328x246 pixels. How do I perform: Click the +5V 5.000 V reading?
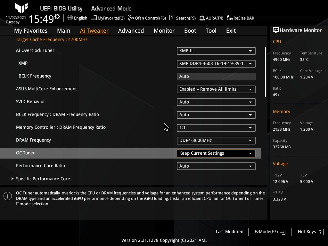[x=307, y=182]
